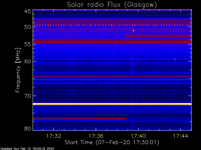The width and height of the screenshot is (201, 150).
Task: Click the "Start Time (07-Feb-20 17:30:01)" label
Action: 112,142
